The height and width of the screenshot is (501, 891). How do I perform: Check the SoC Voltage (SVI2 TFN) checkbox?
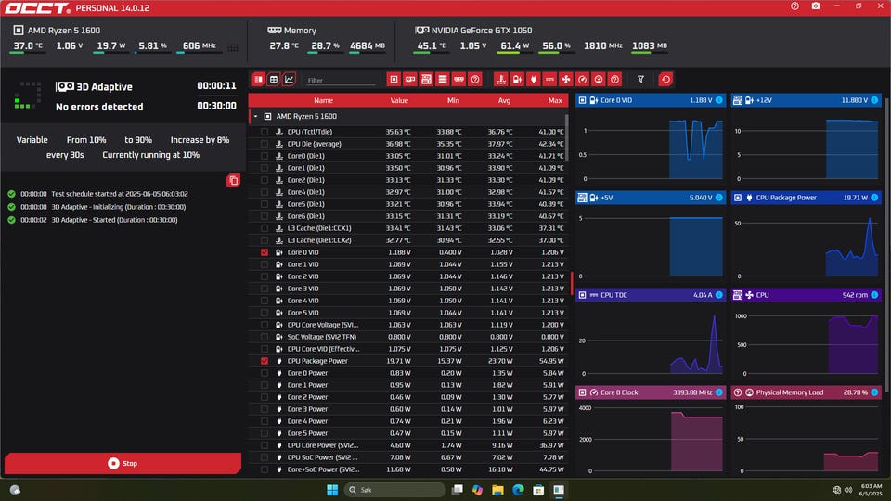click(x=265, y=337)
